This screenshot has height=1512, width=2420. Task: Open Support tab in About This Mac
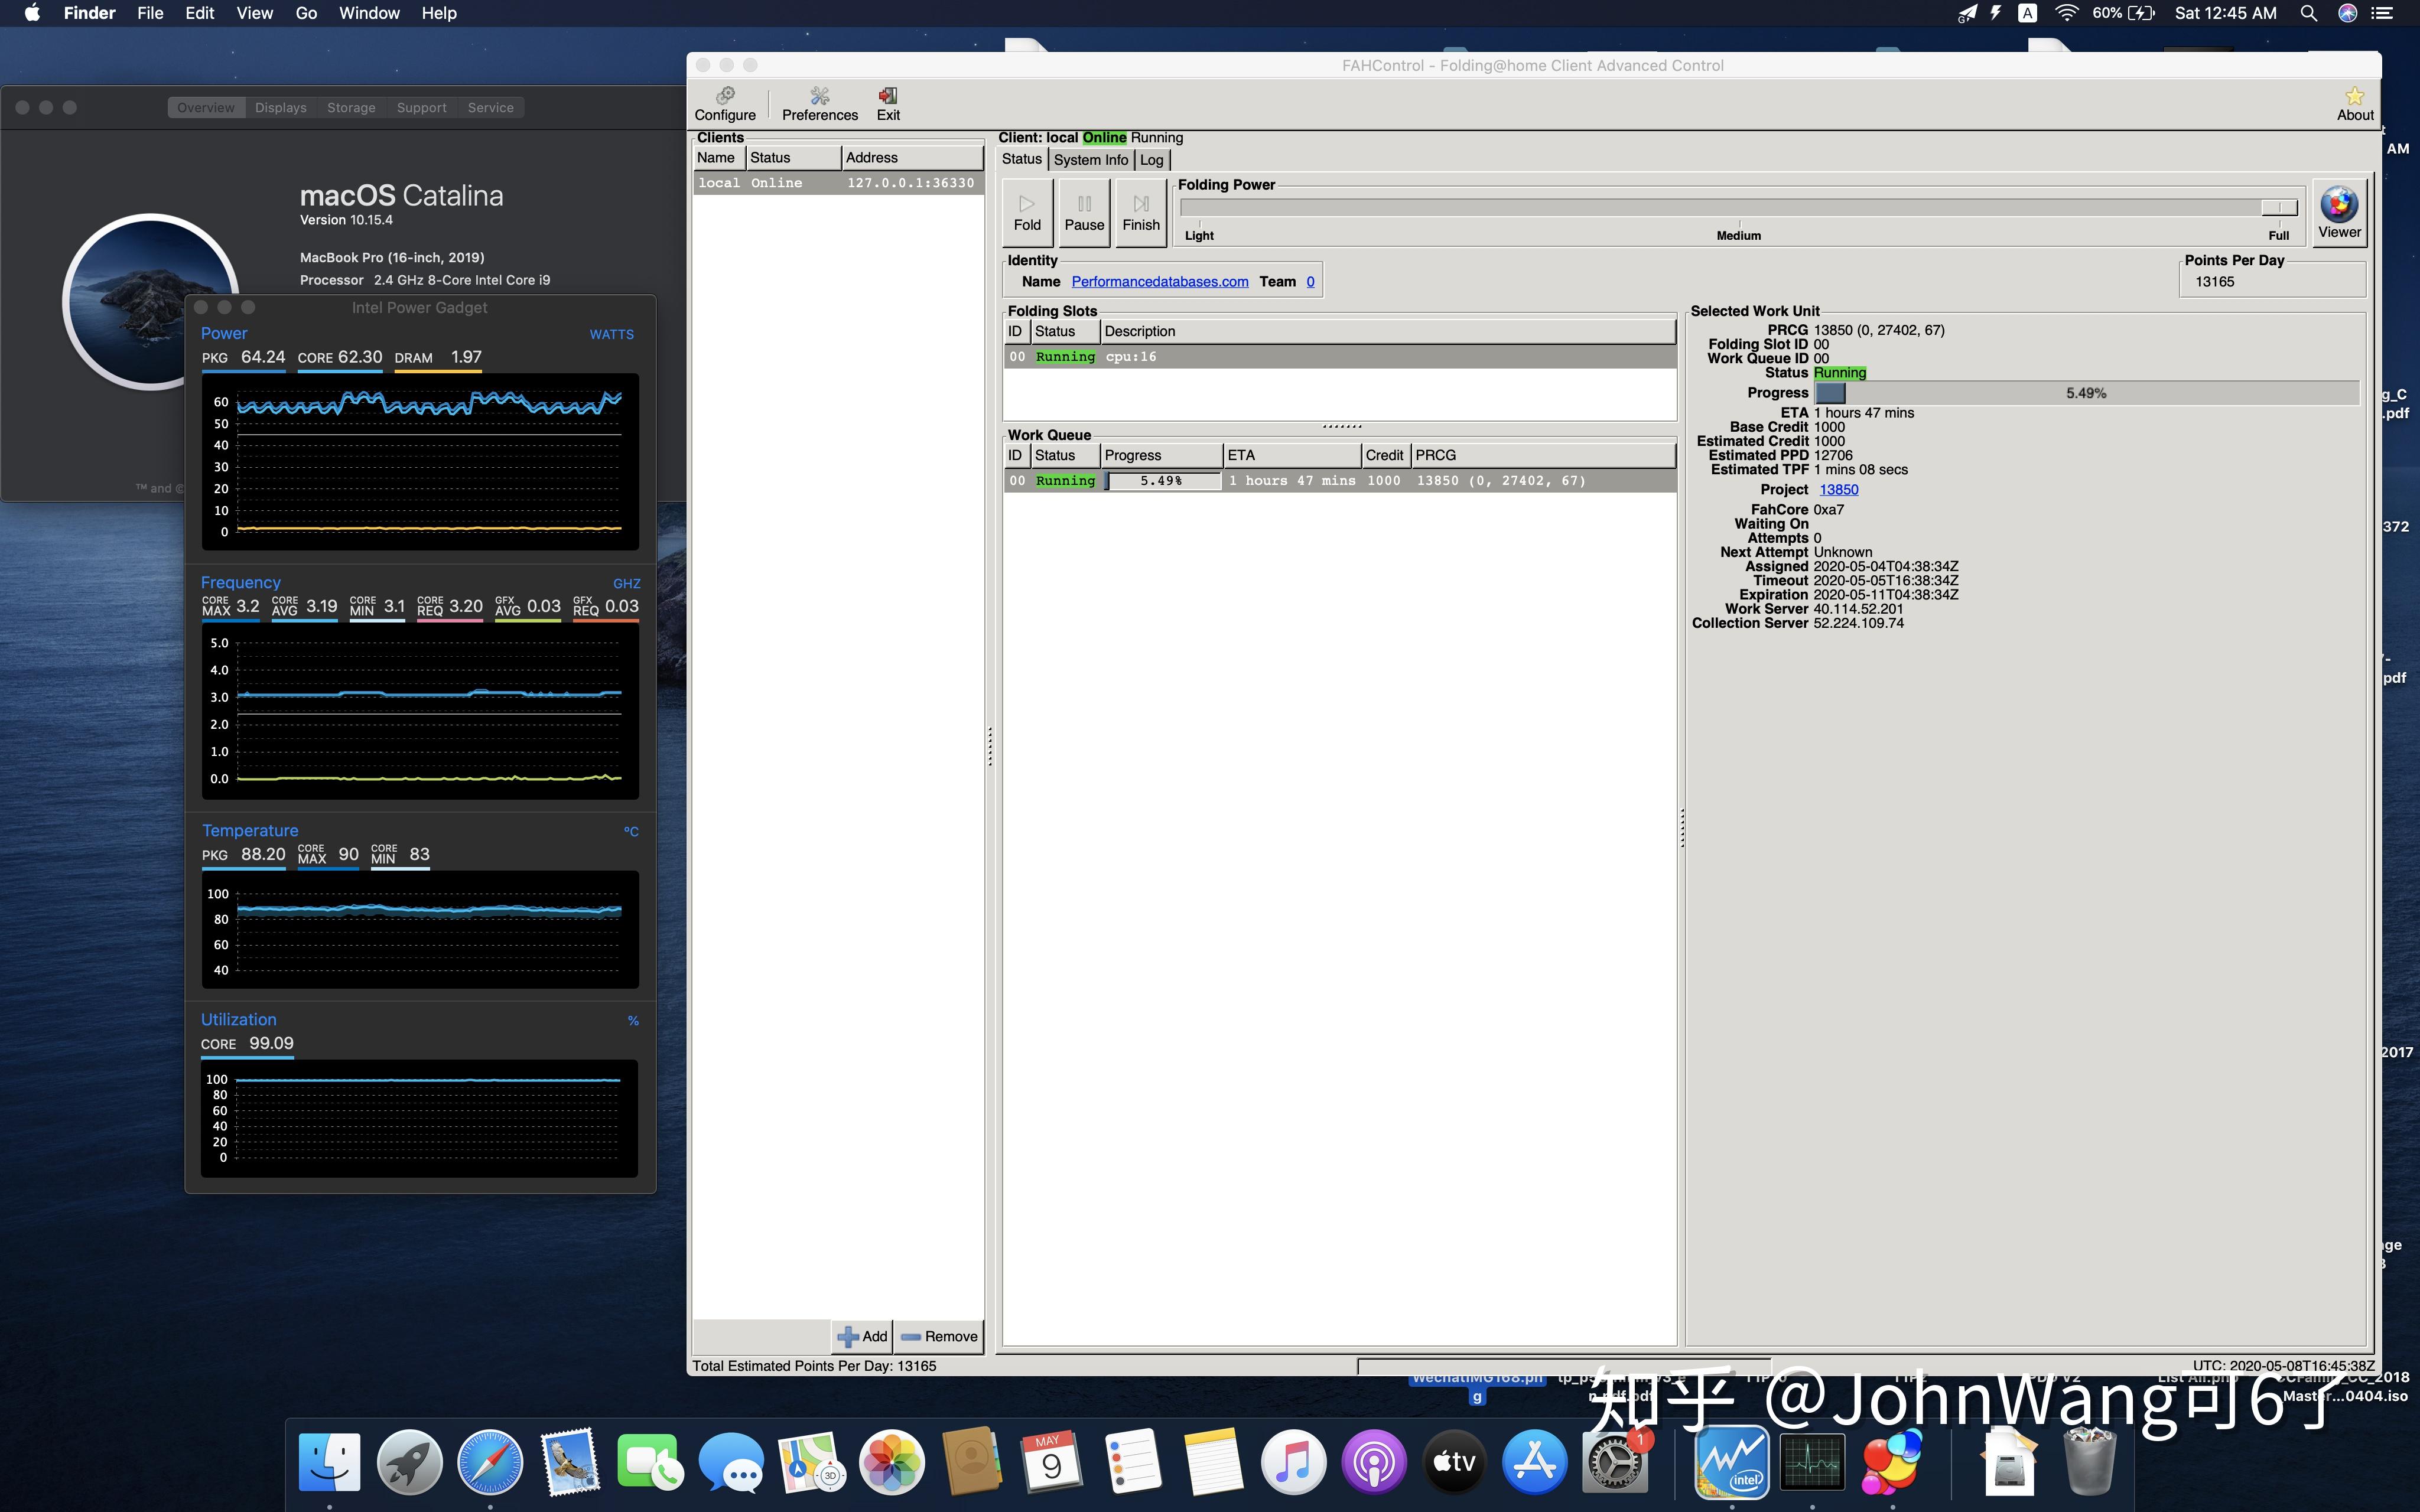tap(421, 108)
